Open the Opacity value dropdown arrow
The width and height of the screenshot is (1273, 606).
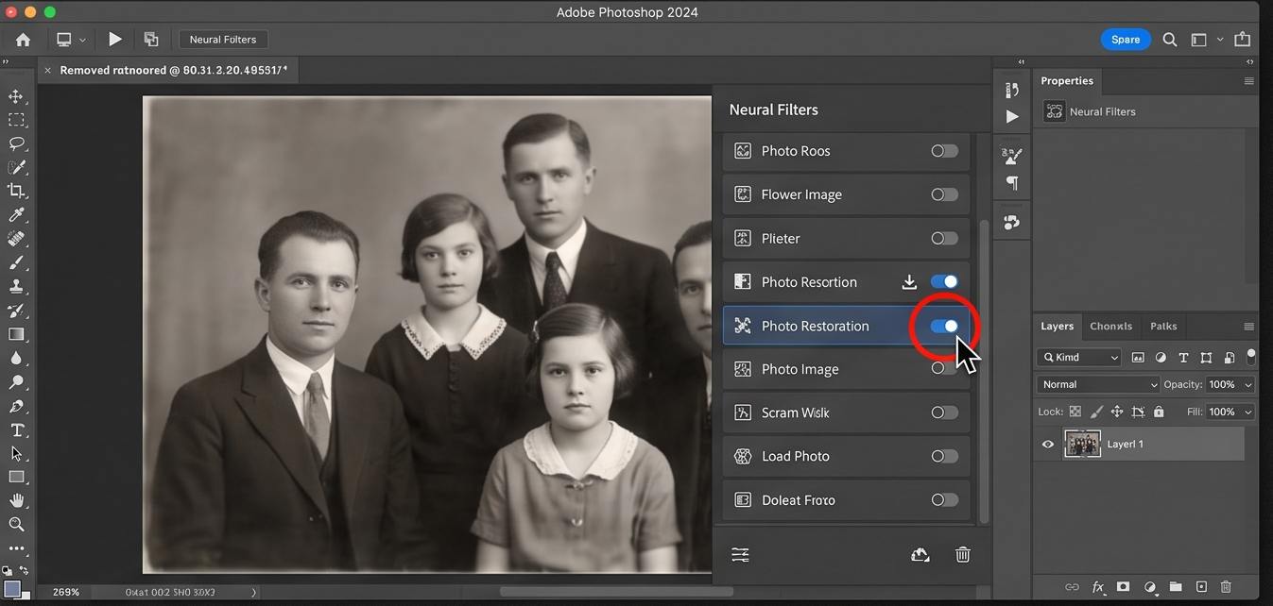coord(1248,384)
